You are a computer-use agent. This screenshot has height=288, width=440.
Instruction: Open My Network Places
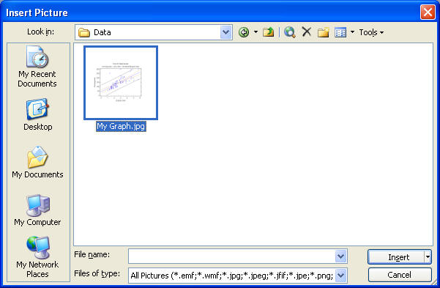[x=37, y=256]
